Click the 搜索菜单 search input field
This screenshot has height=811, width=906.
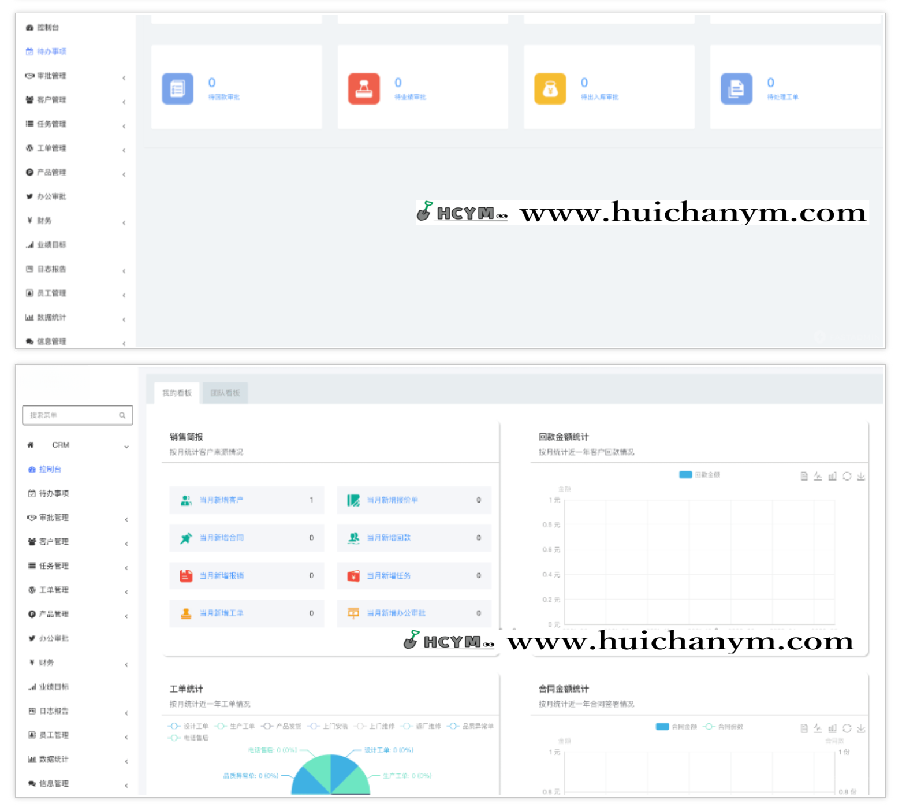(x=77, y=415)
